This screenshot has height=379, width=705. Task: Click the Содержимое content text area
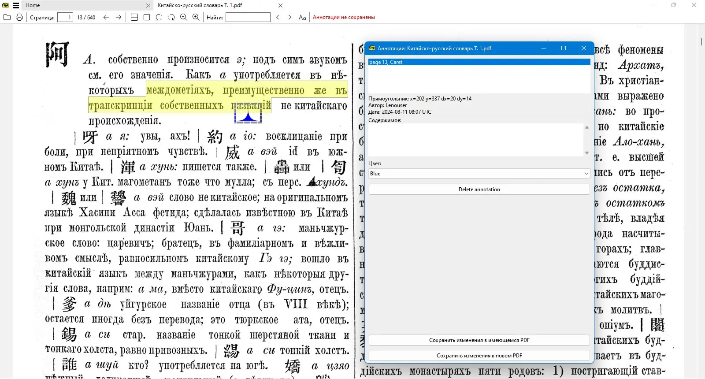click(x=476, y=140)
